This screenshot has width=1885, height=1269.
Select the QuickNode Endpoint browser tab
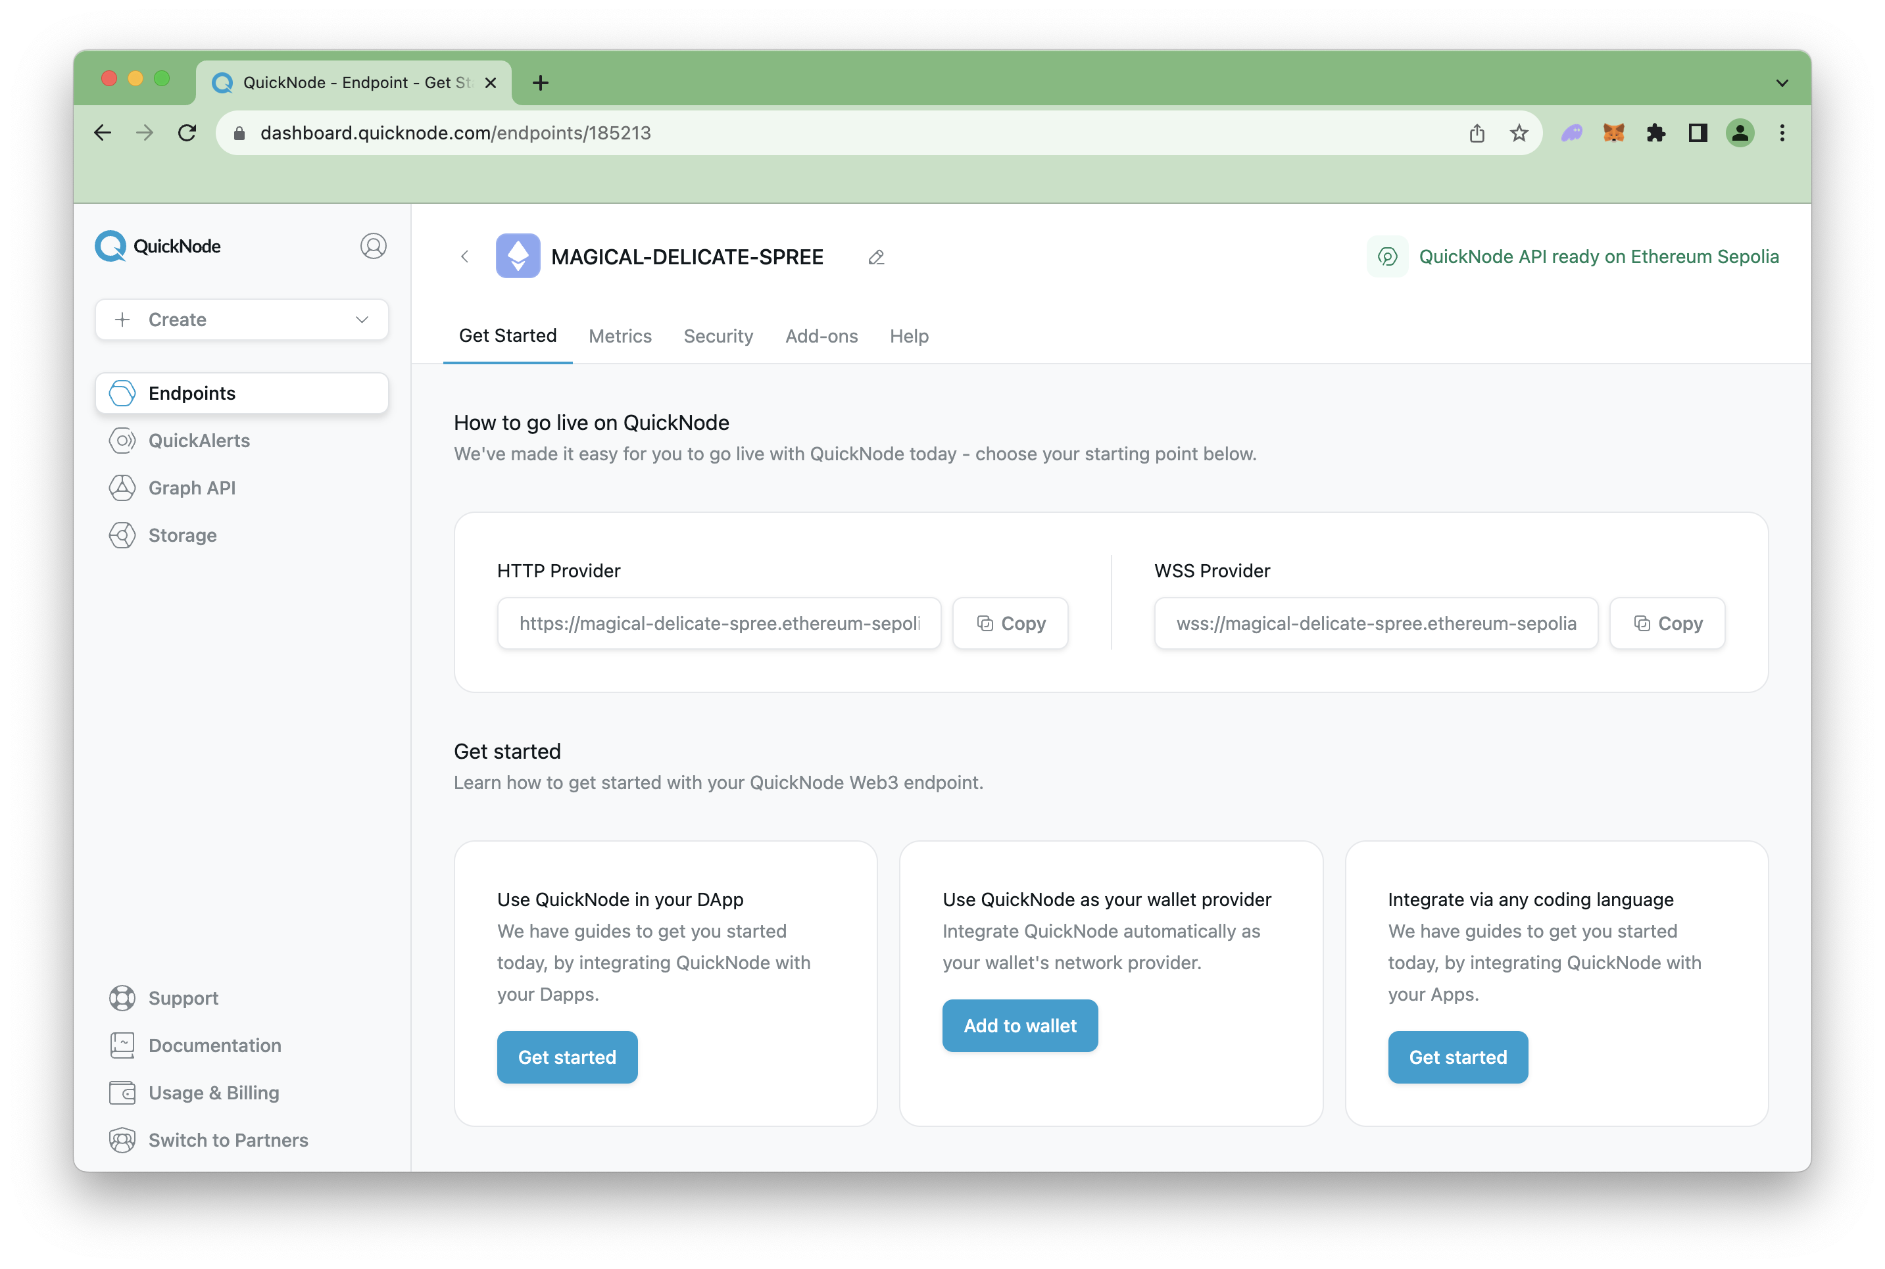(x=354, y=83)
